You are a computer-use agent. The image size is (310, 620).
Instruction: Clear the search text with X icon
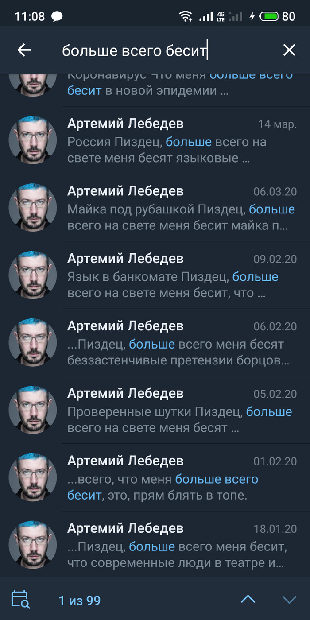[x=289, y=50]
